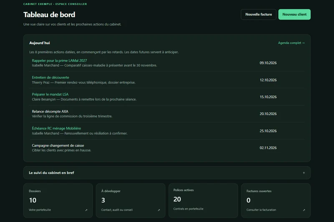
Task: Click the arrow icon on À développer card
Action: click(x=159, y=210)
